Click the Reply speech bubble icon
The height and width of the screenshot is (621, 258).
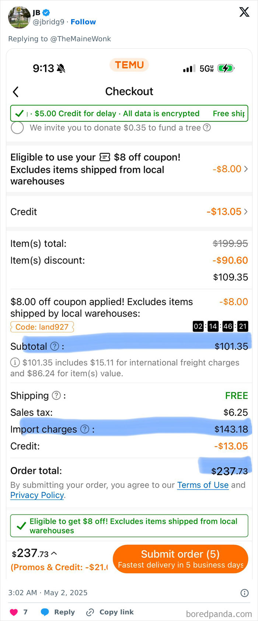pyautogui.click(x=44, y=612)
